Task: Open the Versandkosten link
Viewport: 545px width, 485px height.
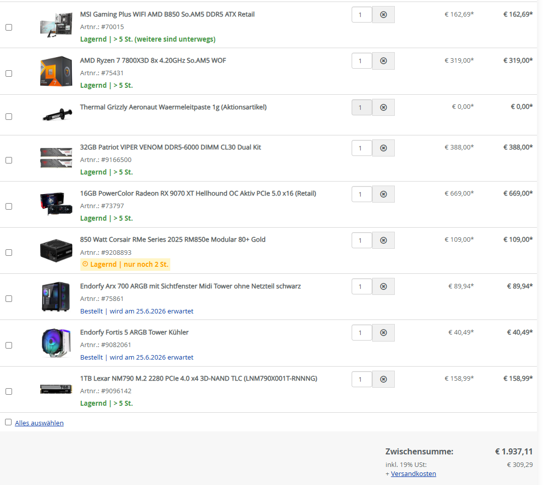Action: pos(413,473)
